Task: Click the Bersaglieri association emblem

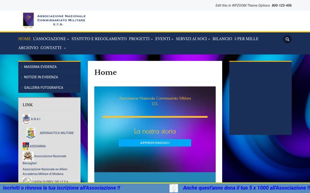Action: point(28,156)
